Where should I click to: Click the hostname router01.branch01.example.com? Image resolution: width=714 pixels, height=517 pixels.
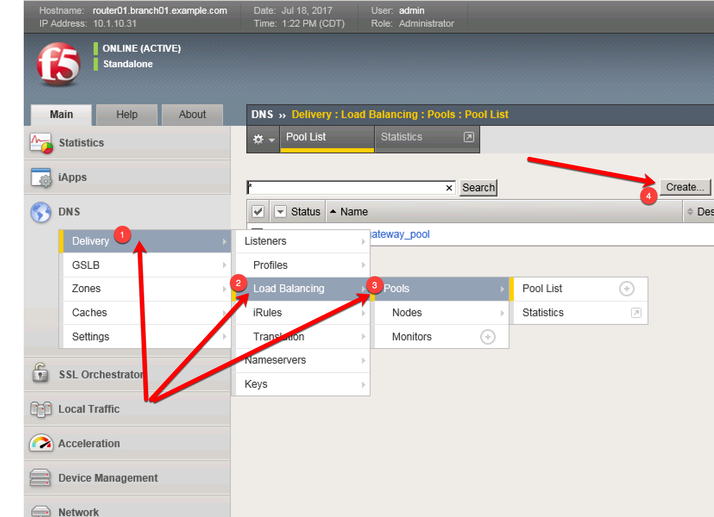(160, 11)
